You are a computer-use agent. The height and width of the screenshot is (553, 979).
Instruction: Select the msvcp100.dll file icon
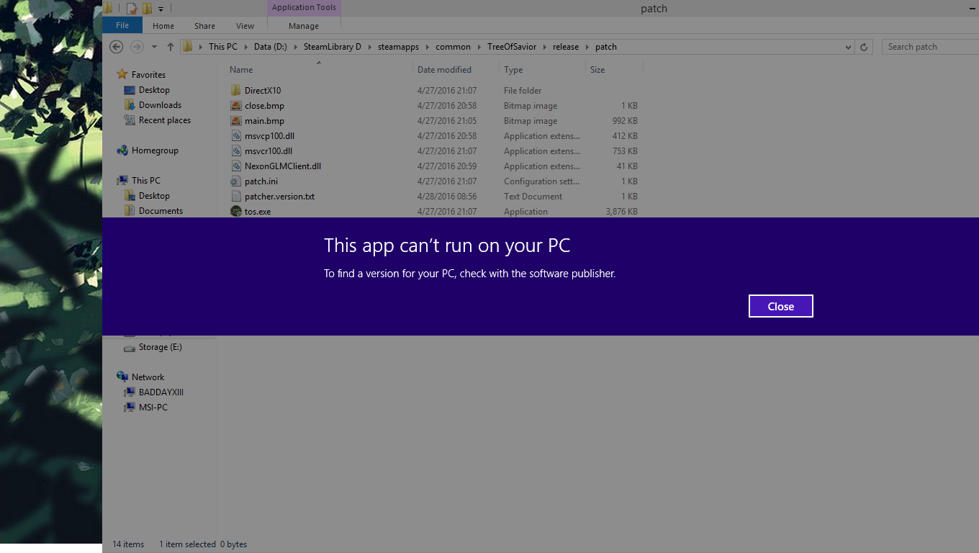tap(235, 136)
